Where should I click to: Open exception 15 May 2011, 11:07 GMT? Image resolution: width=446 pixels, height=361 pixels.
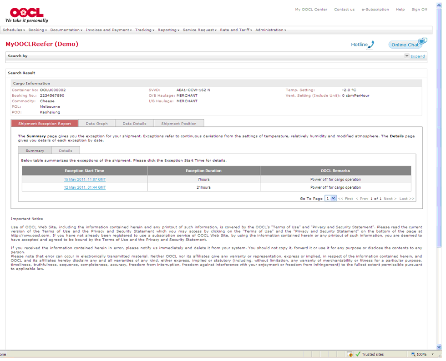click(85, 180)
